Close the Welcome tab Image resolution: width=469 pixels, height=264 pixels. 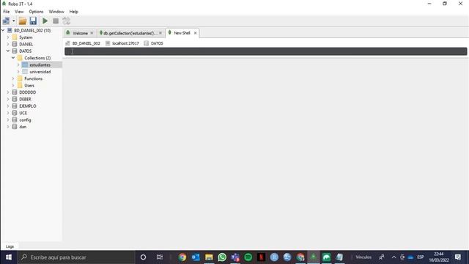(x=92, y=33)
